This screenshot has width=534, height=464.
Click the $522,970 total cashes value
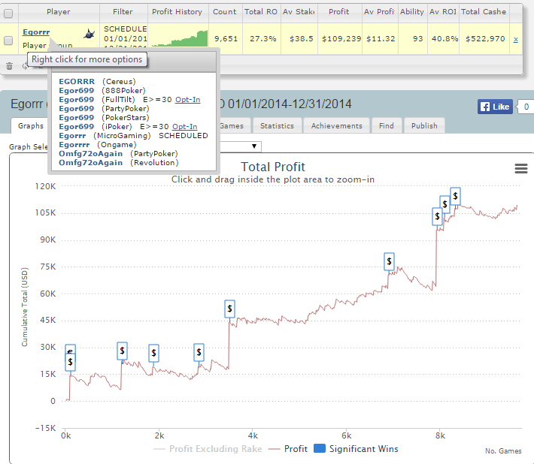(485, 39)
